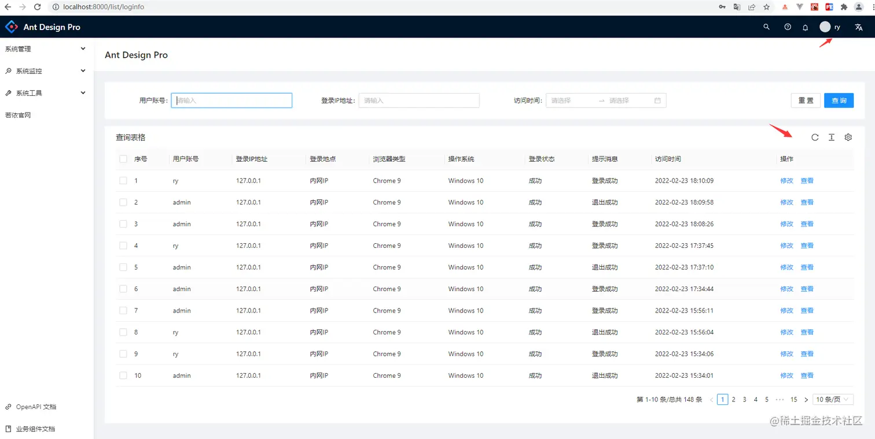This screenshot has width=875, height=439.
Task: Click the 访问时间 column header
Action: 668,159
